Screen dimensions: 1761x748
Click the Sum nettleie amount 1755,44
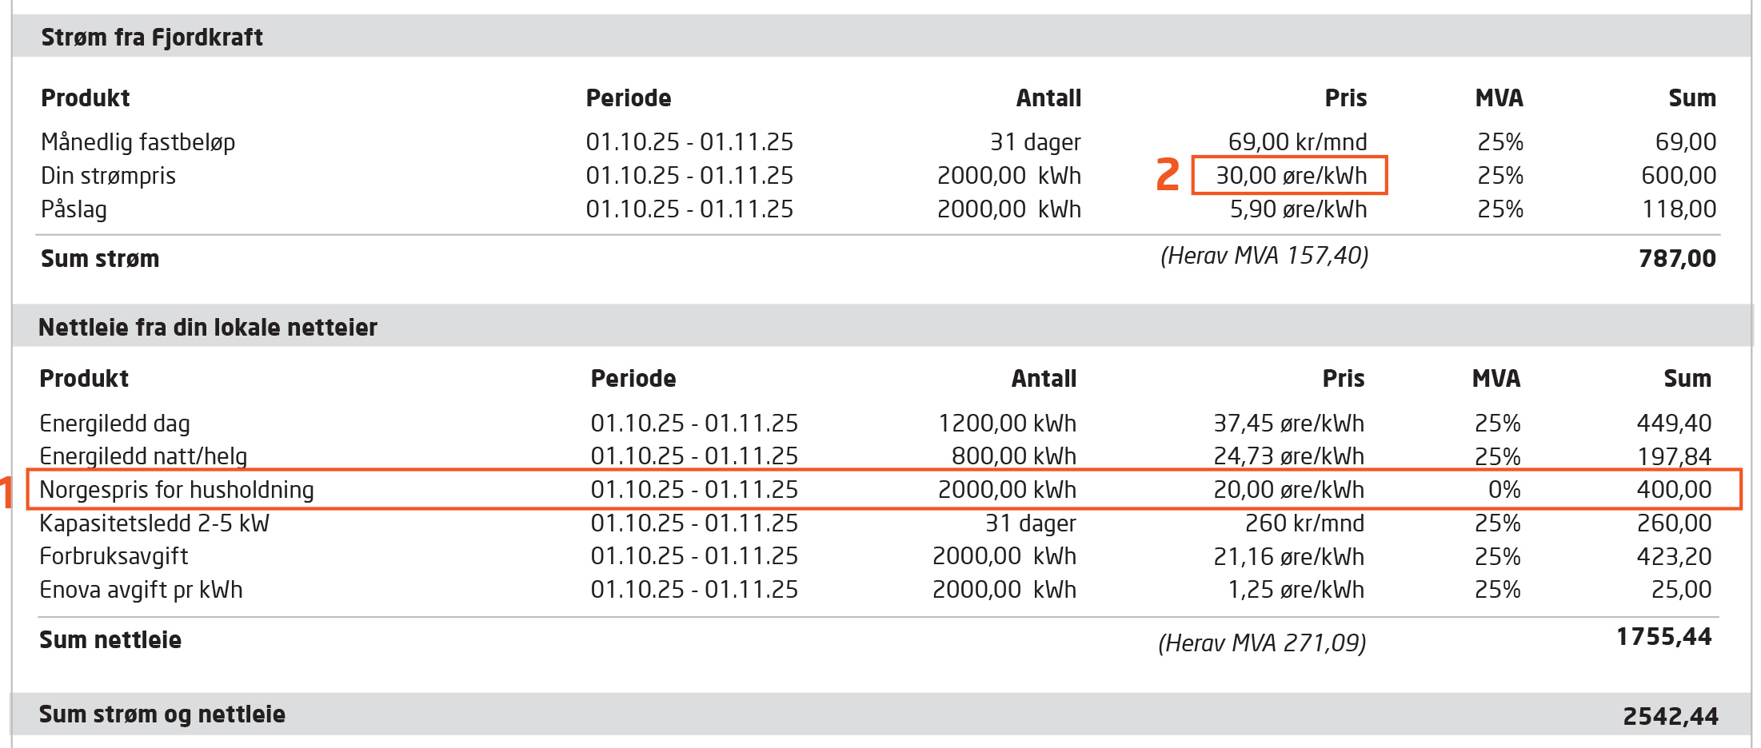1663,637
